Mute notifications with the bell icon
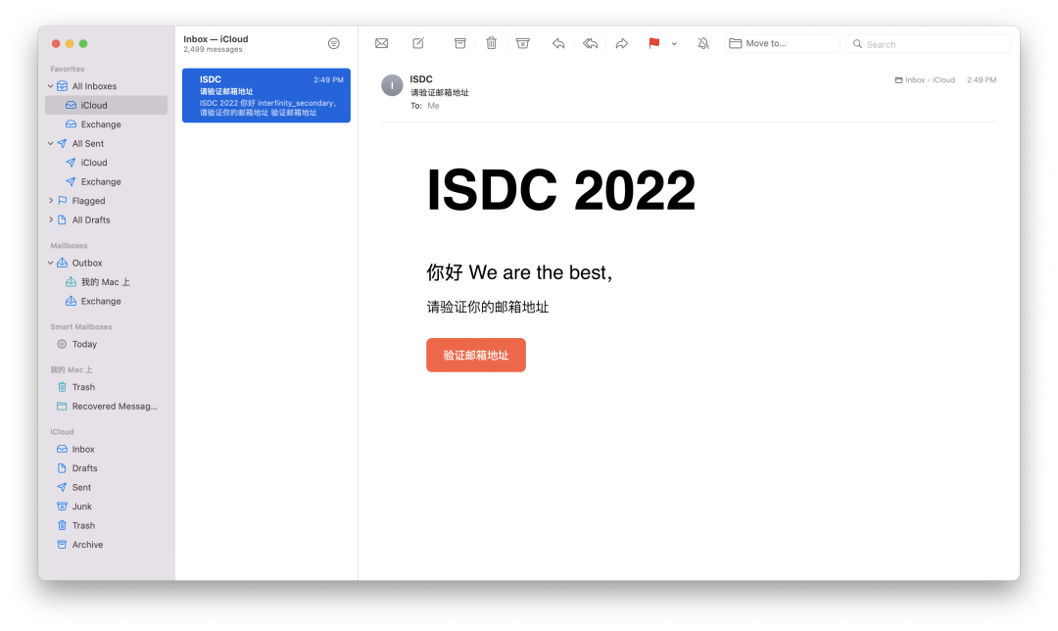 703,43
